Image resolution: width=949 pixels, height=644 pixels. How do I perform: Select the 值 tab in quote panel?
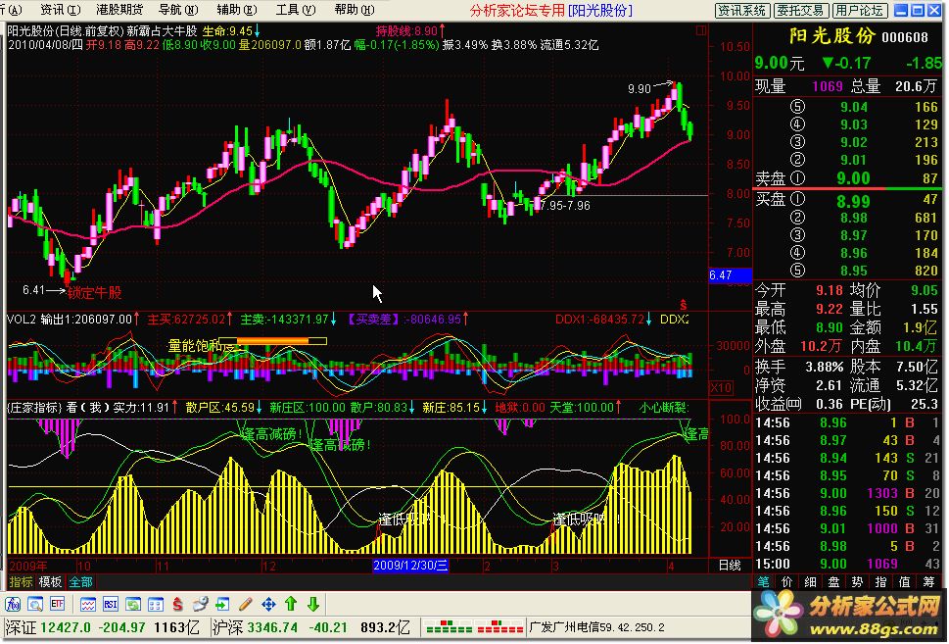click(x=905, y=581)
